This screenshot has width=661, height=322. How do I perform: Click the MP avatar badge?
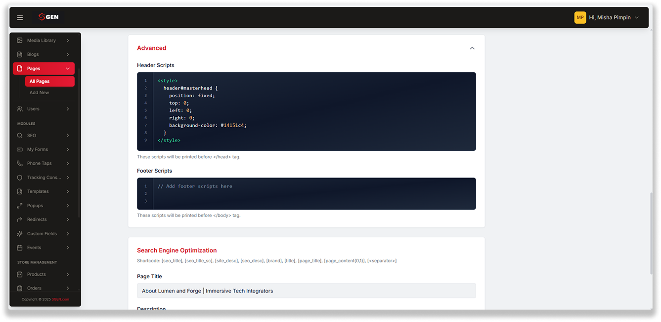pyautogui.click(x=580, y=17)
